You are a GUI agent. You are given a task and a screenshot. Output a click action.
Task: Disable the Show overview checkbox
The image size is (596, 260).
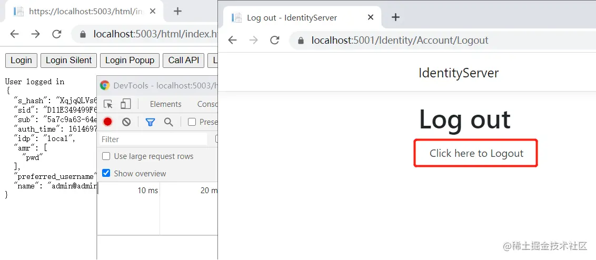click(x=107, y=173)
